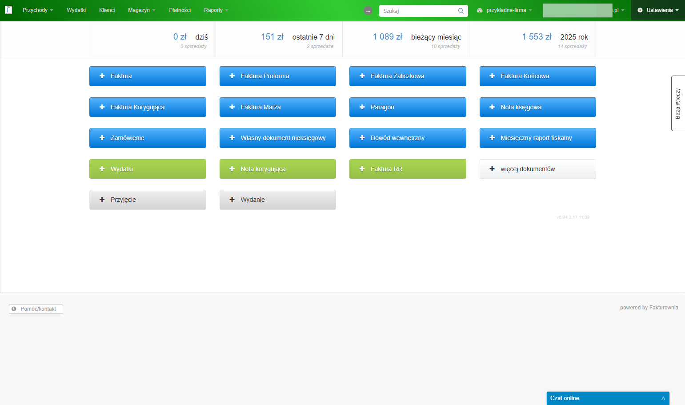Open the Baza Wiedzy side tab
This screenshot has width=685, height=405.
678,103
